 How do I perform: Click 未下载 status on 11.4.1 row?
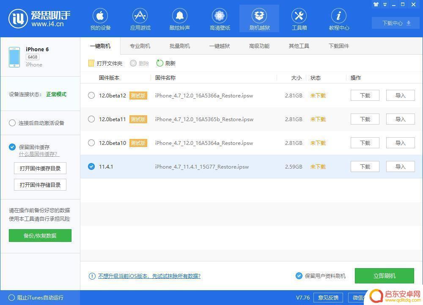pyautogui.click(x=318, y=166)
